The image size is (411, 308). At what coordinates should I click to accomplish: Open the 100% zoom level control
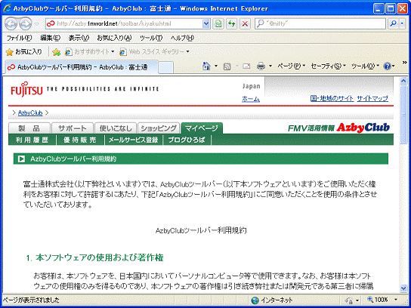click(x=382, y=300)
